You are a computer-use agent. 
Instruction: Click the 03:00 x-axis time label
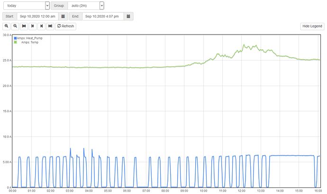point(70,191)
